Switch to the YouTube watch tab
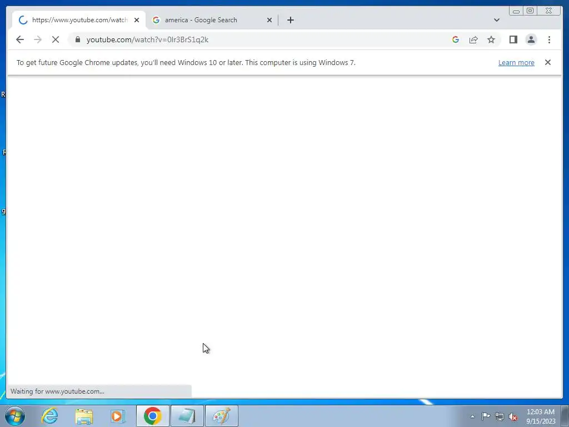Image resolution: width=569 pixels, height=427 pixels. 79,20
